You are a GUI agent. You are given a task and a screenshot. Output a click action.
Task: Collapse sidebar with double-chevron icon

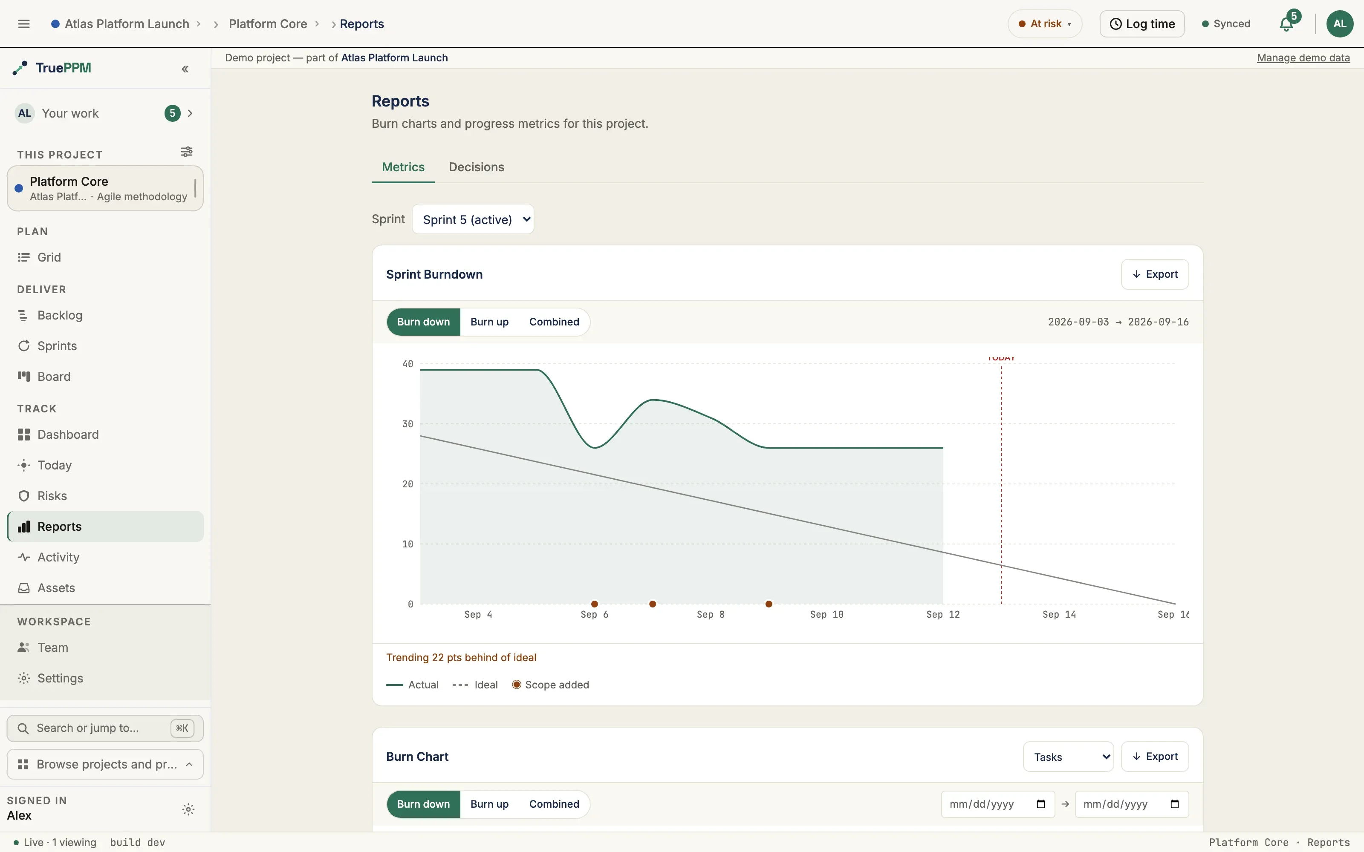click(x=185, y=69)
